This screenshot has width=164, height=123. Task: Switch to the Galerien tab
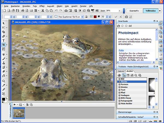[121, 71]
